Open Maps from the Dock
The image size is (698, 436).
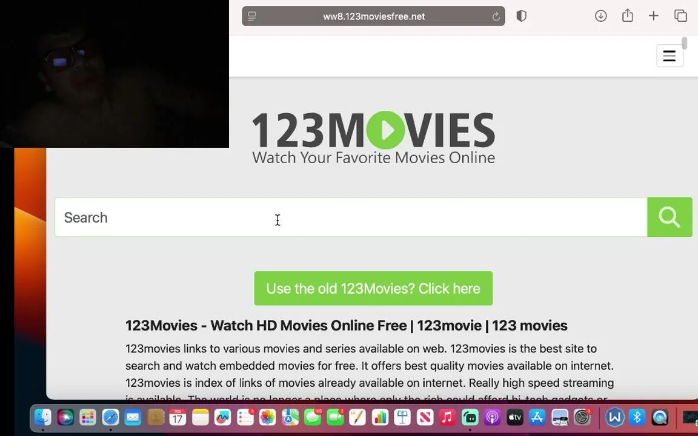point(290,417)
